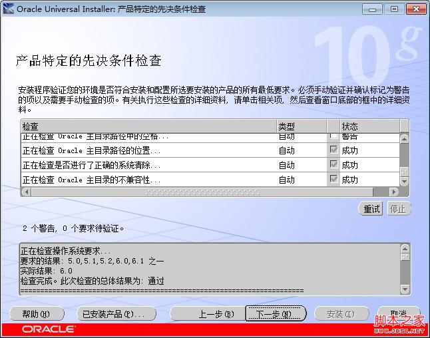Click the 重试 retry button
The width and height of the screenshot is (430, 338).
point(371,209)
